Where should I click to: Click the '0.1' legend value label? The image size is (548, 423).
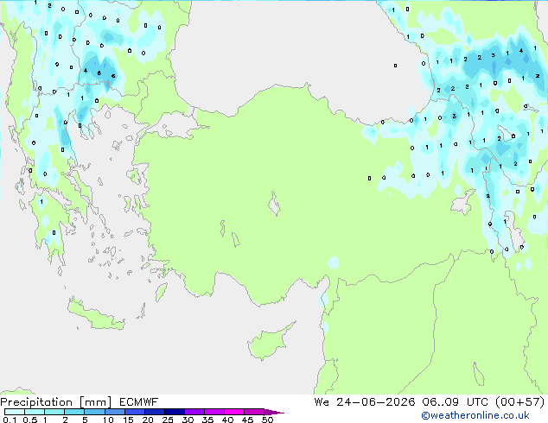[10, 420]
